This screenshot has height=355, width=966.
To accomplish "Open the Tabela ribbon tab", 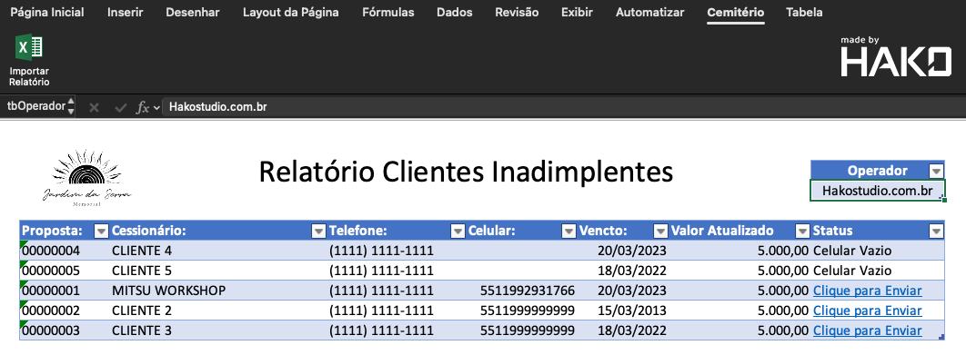I will tap(804, 13).
